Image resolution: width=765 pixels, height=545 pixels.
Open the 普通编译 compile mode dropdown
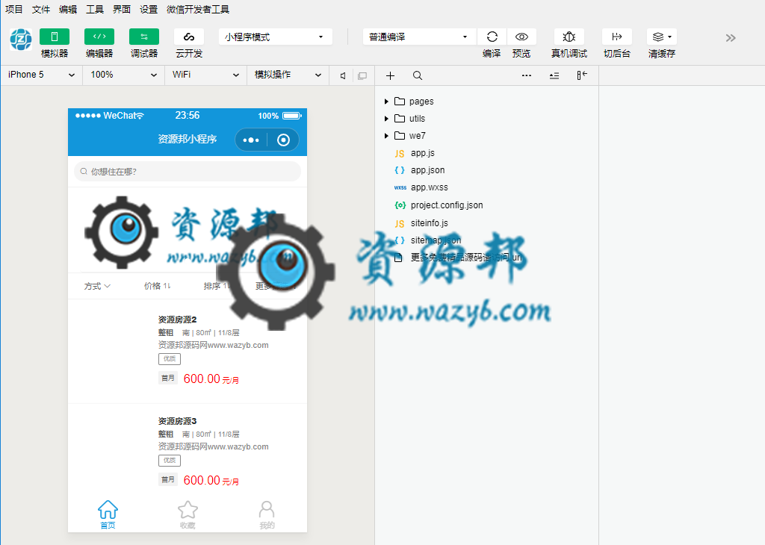(420, 37)
